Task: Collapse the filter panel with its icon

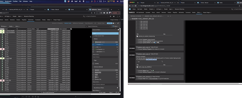Action: tap(118, 30)
